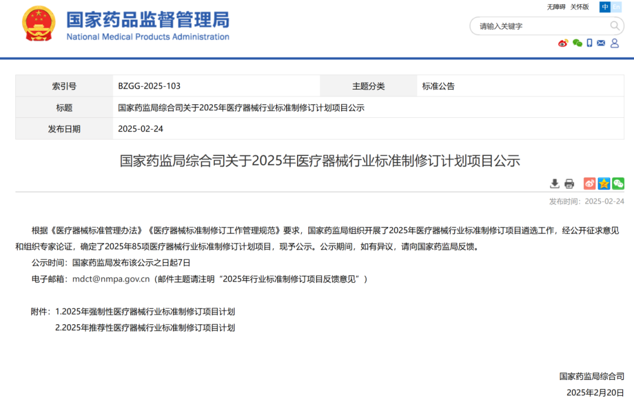Screen dimensions: 634x400
Task: Click the 无障碍 accessibility link
Action: coord(556,7)
